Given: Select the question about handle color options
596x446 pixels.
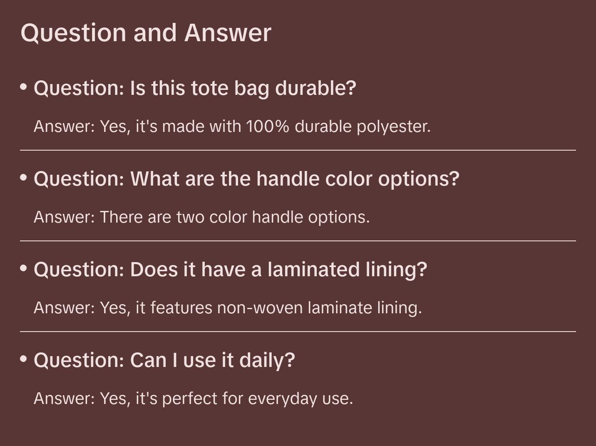Looking at the screenshot, I should coord(246,179).
